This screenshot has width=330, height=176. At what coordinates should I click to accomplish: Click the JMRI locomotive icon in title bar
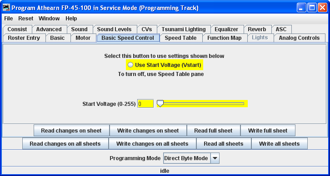pos(6,8)
